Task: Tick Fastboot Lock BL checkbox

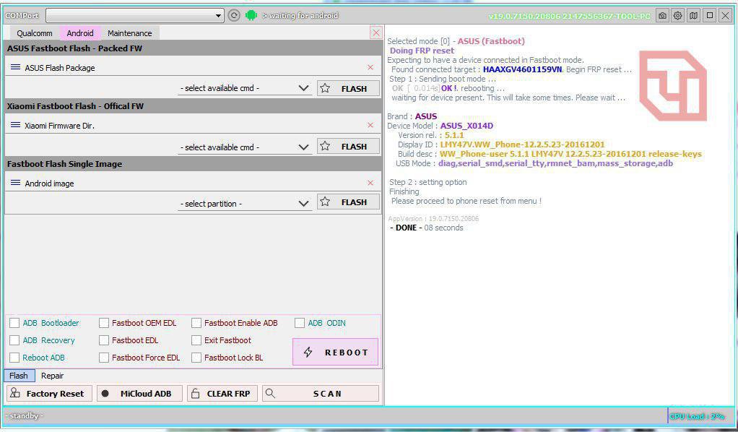Action: coord(196,358)
